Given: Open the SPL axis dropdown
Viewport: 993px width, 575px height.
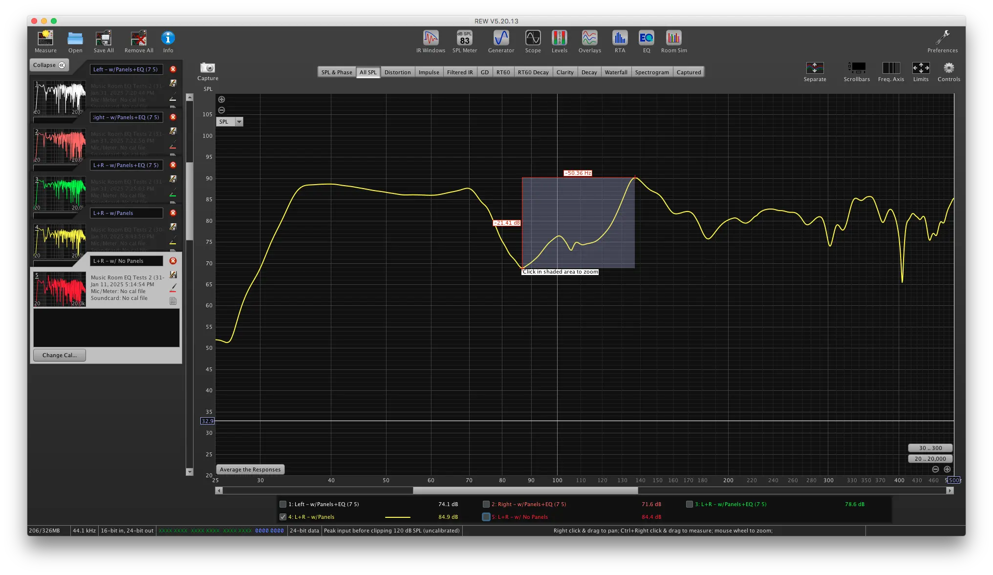Looking at the screenshot, I should click(x=239, y=122).
